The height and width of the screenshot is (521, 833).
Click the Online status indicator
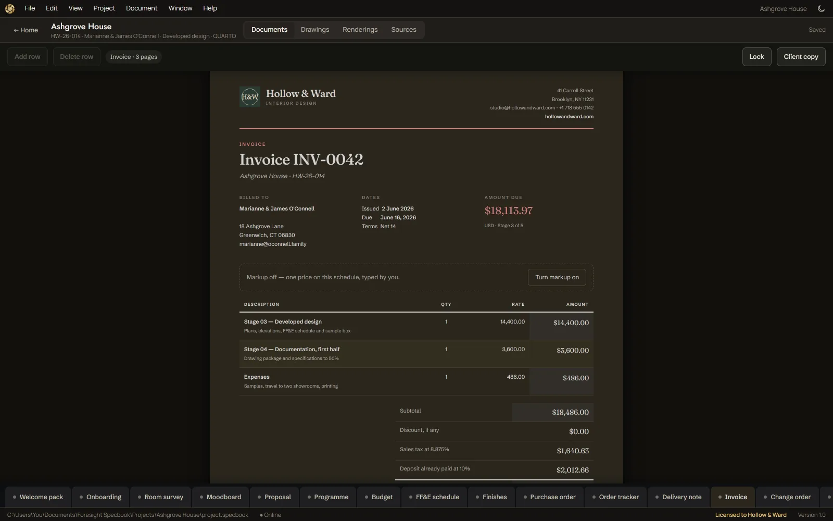[x=270, y=515]
